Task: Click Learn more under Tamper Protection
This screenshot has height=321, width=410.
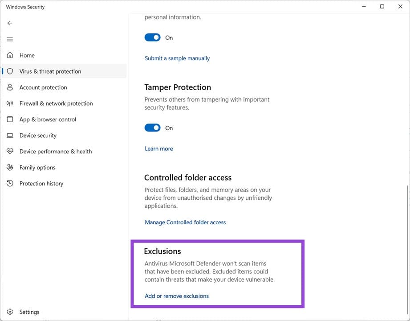Action: tap(159, 148)
